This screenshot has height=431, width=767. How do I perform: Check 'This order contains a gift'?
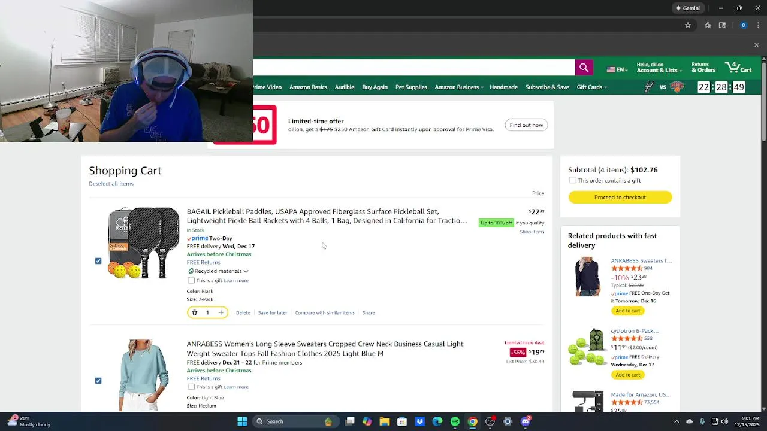click(573, 180)
